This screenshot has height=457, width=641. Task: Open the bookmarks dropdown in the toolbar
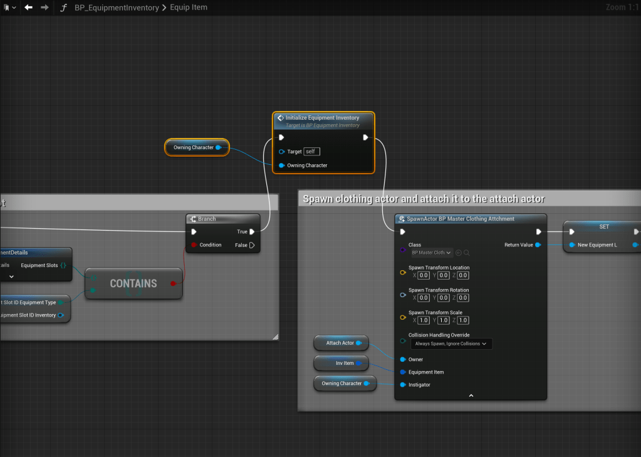[x=9, y=8]
